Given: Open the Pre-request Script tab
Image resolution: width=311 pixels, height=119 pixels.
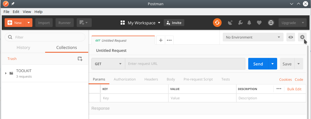Looking at the screenshot, I should coord(198,79).
